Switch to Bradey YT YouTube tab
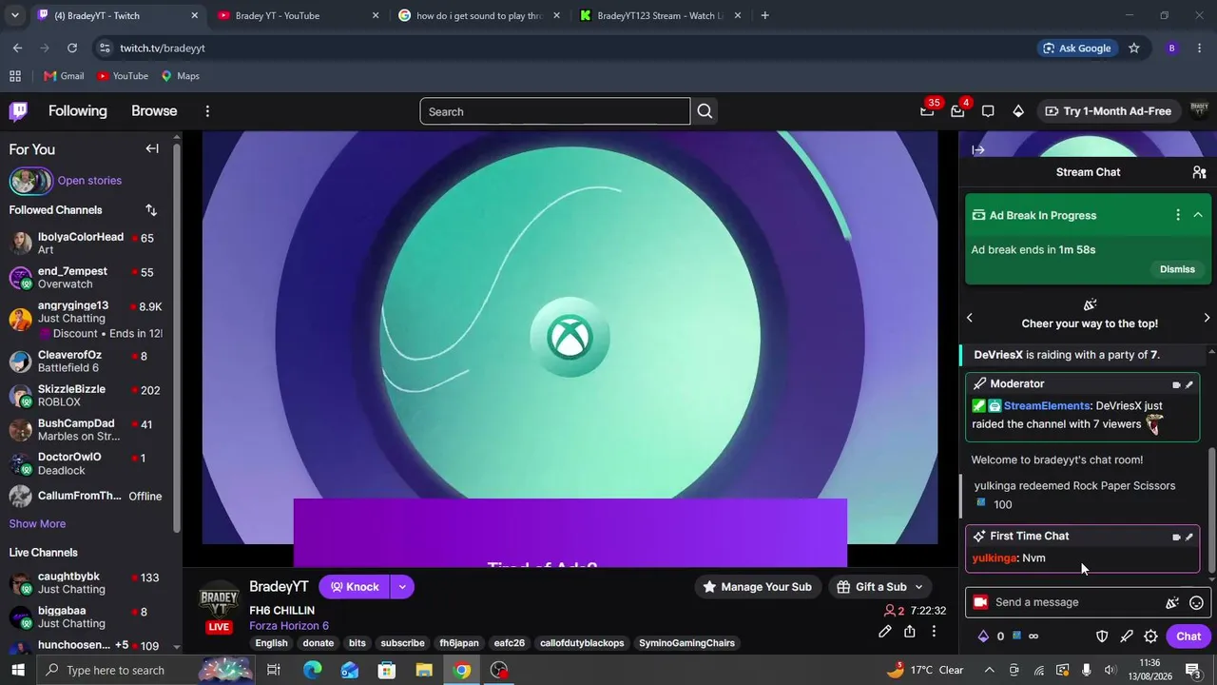This screenshot has width=1217, height=685. pos(298,15)
